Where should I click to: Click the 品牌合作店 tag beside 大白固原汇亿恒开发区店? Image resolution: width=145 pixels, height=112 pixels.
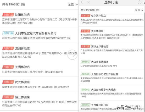[85, 74]
